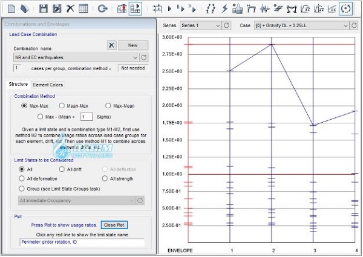Switch to the Element Colors tab

tap(47, 85)
